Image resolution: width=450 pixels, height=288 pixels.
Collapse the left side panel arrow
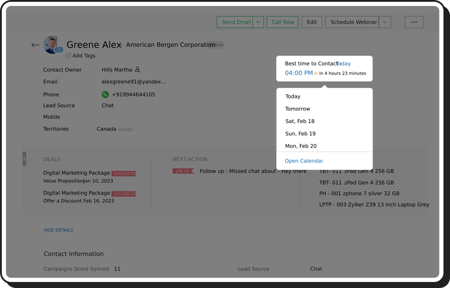[x=24, y=159]
